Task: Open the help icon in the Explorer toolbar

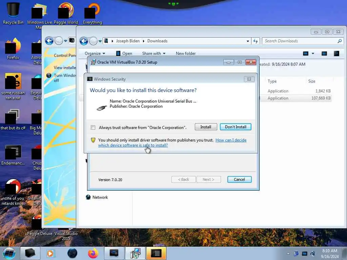Action: pyautogui.click(x=336, y=53)
